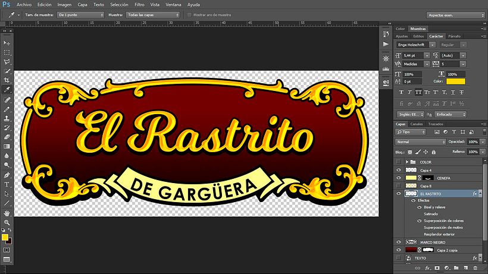
Task: Select the Move tool
Action: click(x=7, y=43)
